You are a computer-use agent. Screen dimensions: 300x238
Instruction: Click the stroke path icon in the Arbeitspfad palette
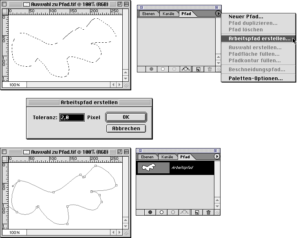tap(162, 212)
